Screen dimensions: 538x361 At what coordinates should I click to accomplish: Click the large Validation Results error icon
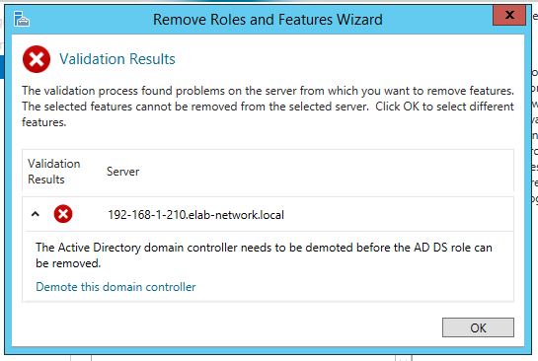(x=37, y=59)
